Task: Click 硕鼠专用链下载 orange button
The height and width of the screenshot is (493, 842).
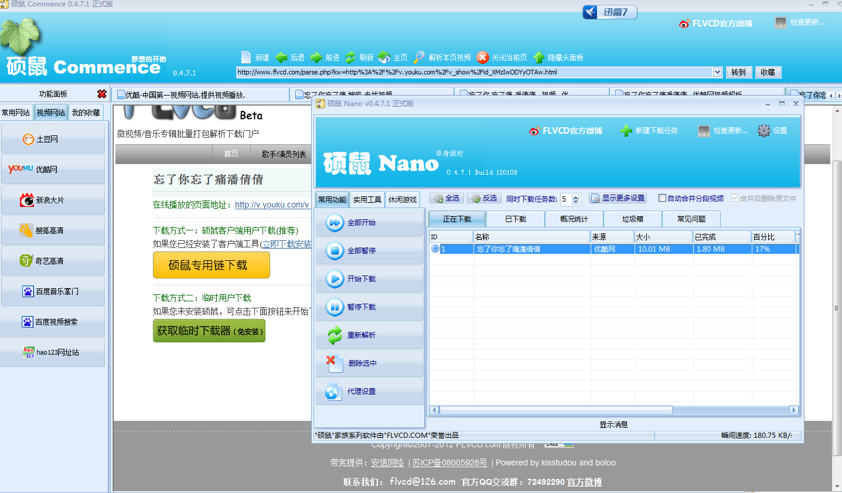Action: tap(211, 265)
